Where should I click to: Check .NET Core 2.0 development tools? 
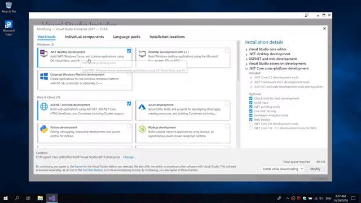click(250, 124)
